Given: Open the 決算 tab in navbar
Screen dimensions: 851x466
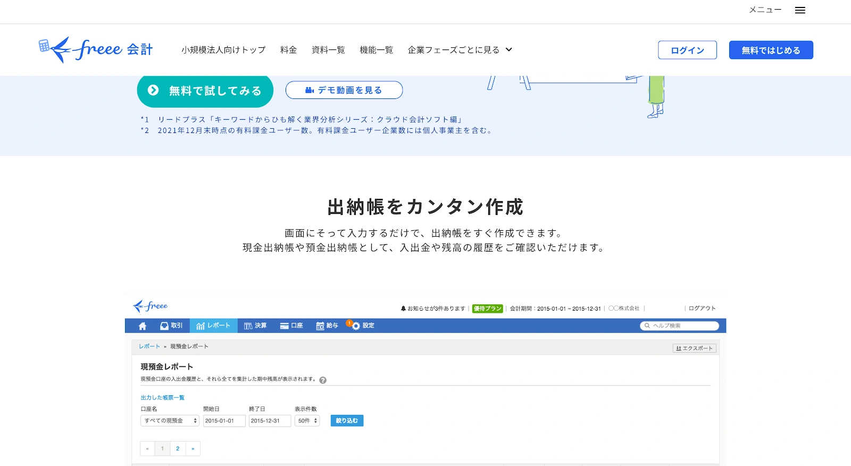Looking at the screenshot, I should tap(255, 326).
